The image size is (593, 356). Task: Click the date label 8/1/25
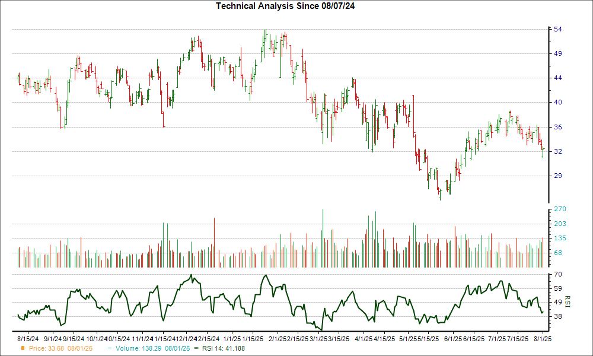(543, 339)
